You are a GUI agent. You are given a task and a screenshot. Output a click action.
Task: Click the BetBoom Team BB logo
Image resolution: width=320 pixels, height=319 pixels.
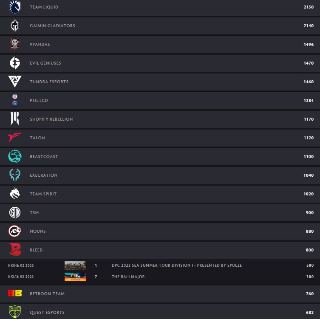(x=15, y=293)
